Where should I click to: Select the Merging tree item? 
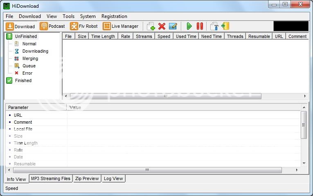(30, 58)
